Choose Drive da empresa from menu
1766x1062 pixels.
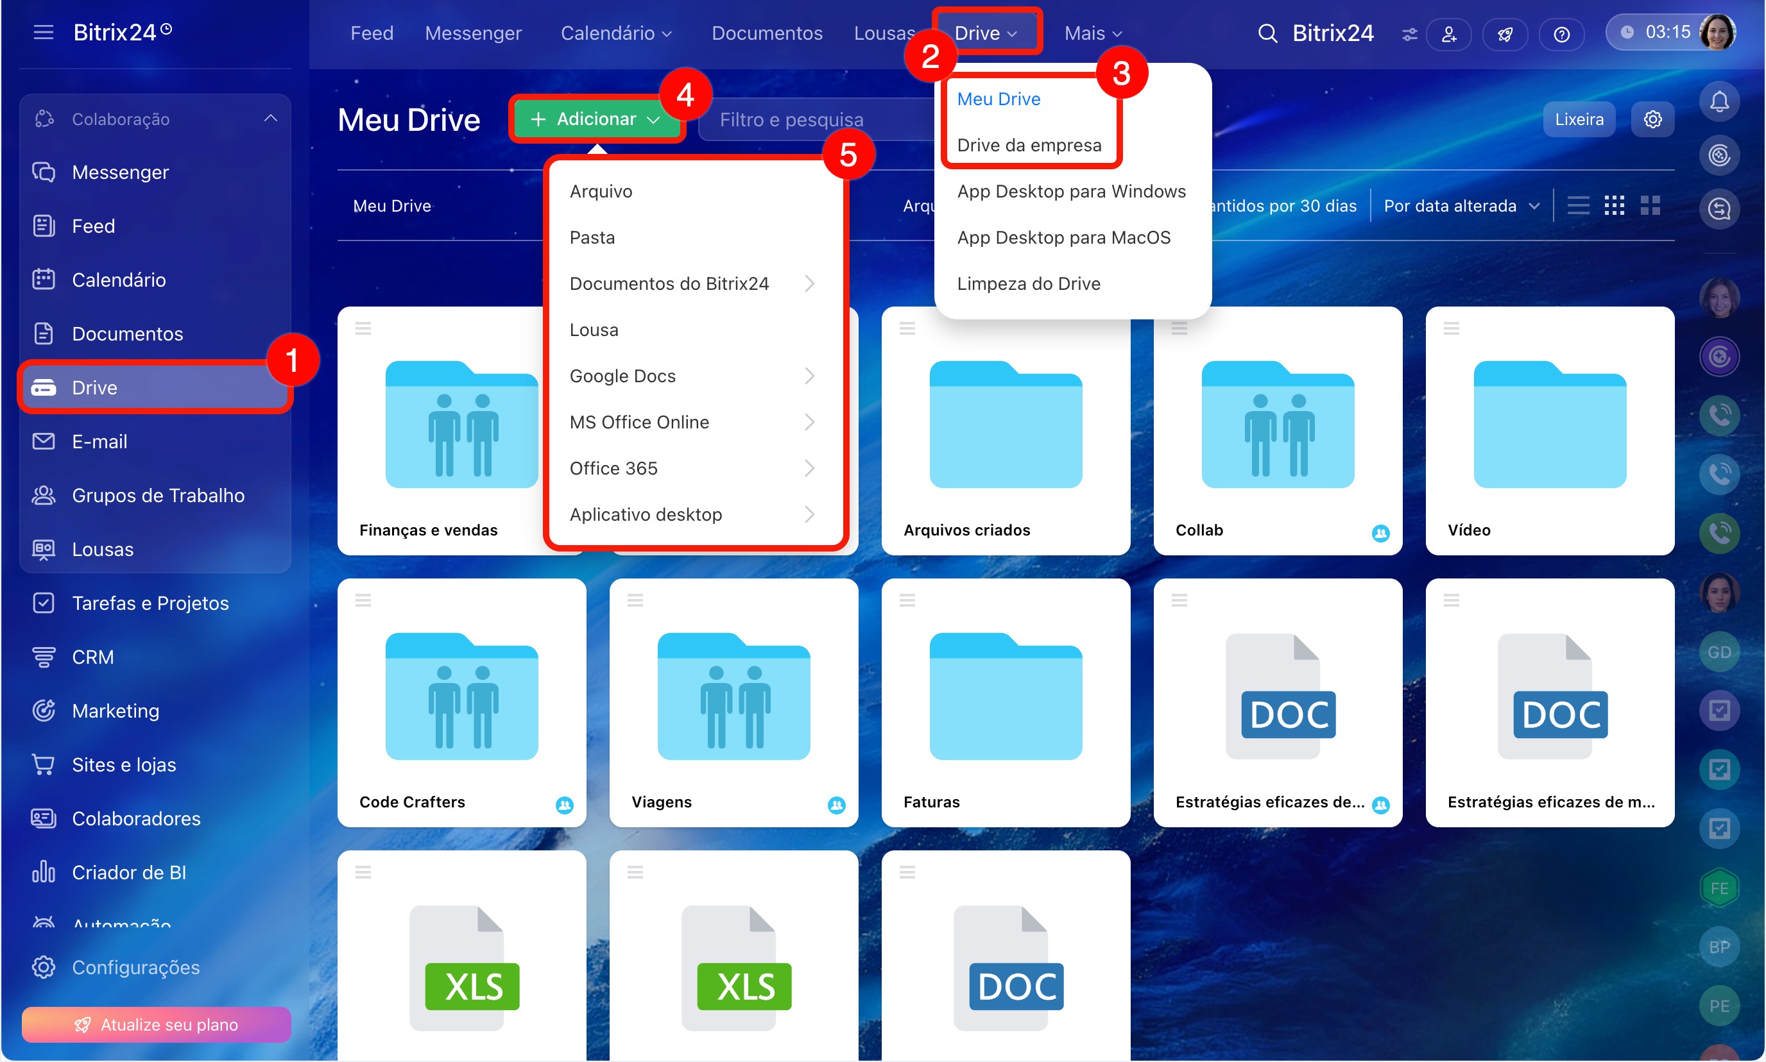point(1029,144)
